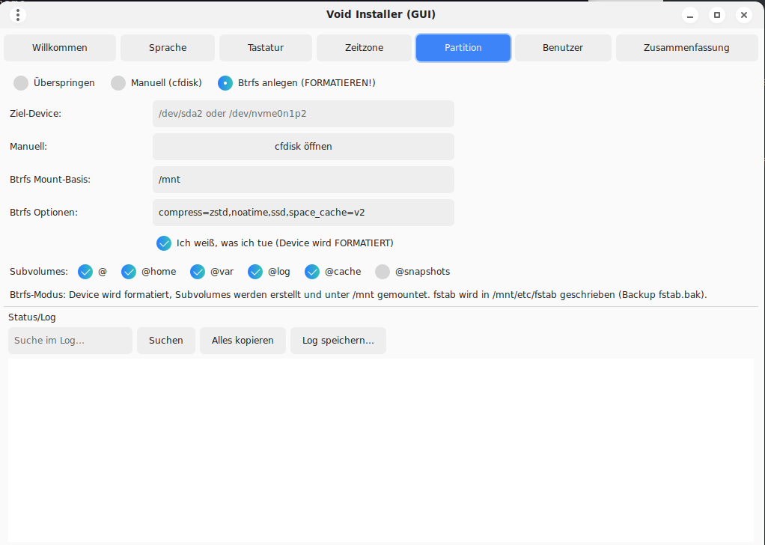Open the three-dot application menu
This screenshot has width=765, height=545.
pyautogui.click(x=18, y=15)
